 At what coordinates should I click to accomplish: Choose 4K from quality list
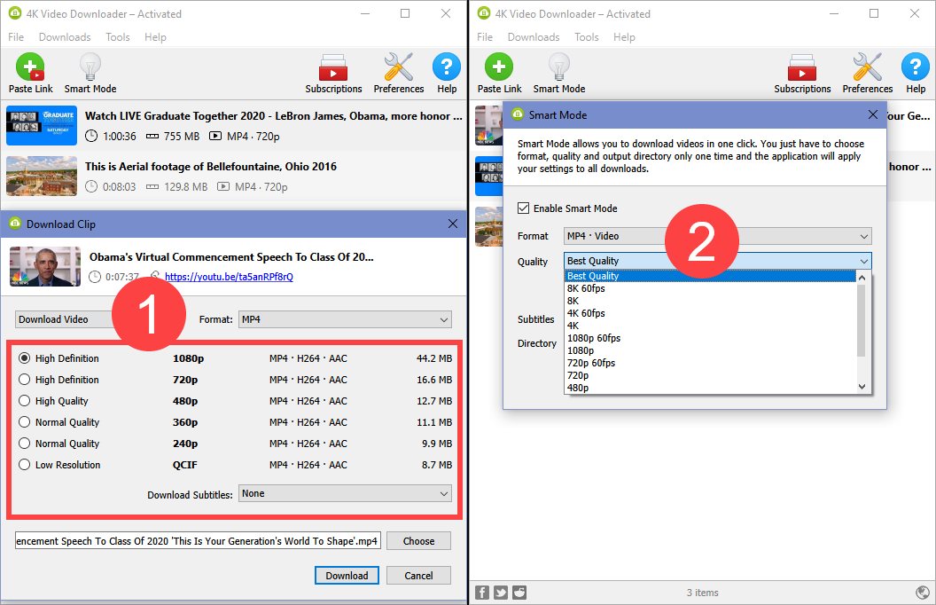pyautogui.click(x=710, y=326)
